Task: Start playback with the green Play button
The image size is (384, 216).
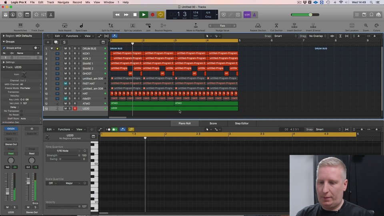Action: (144, 15)
